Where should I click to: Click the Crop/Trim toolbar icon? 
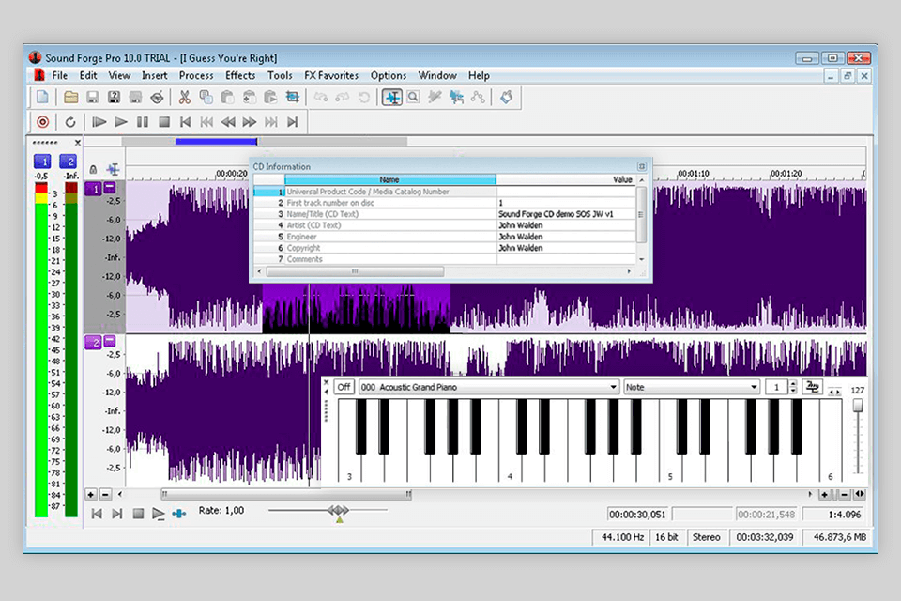coord(293,97)
